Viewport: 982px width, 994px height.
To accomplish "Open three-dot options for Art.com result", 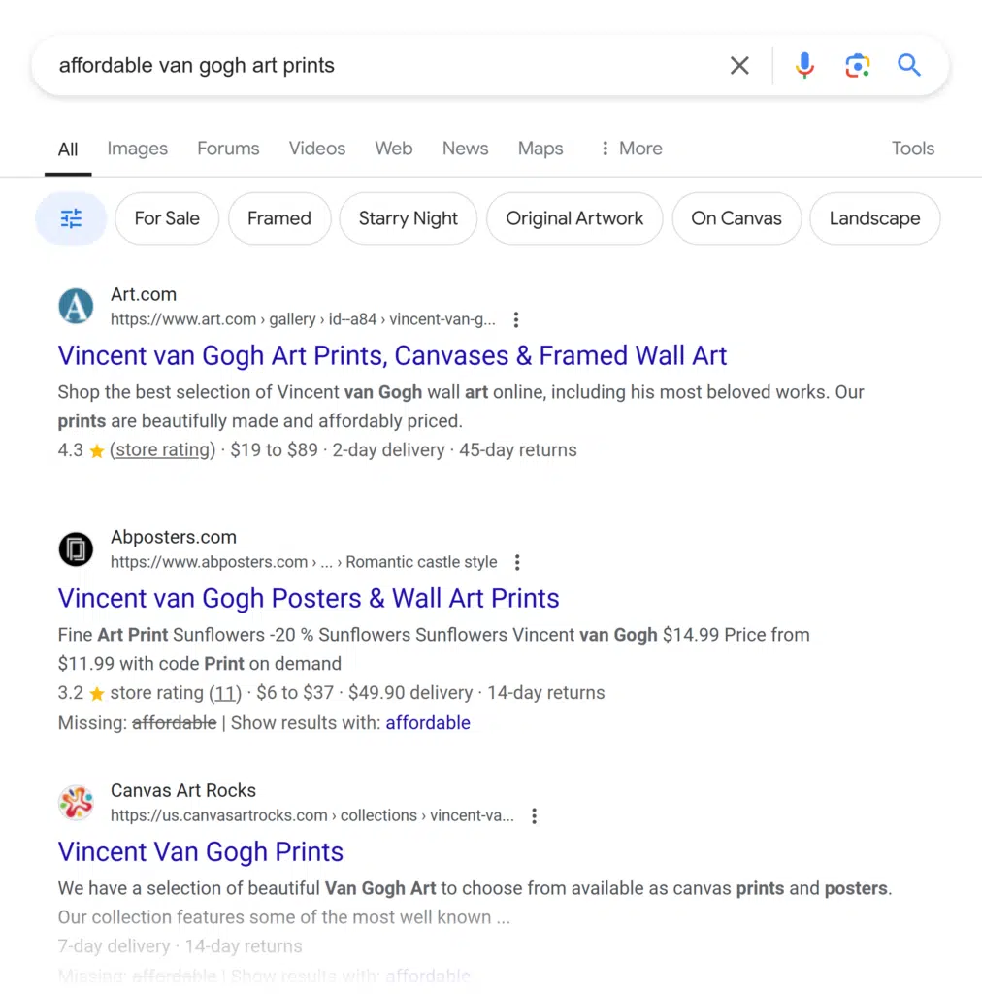I will (516, 319).
